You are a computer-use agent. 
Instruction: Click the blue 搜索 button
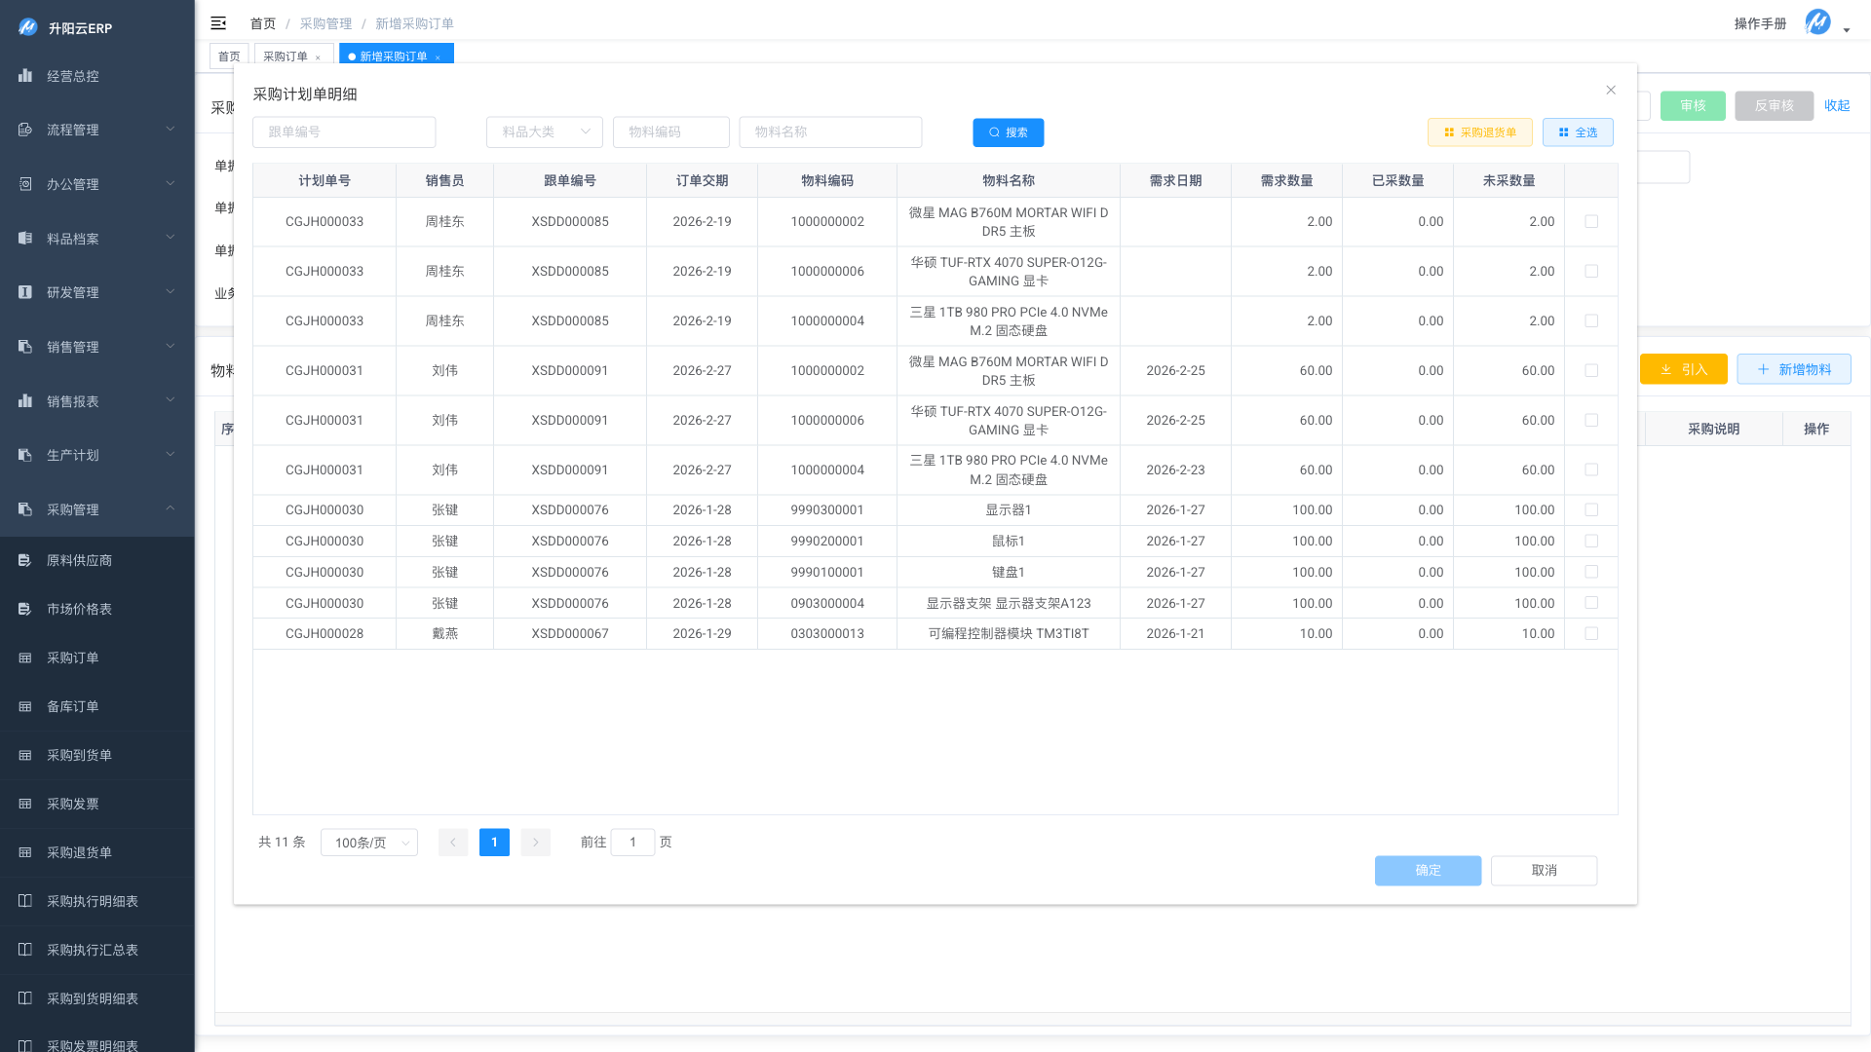coord(1008,132)
